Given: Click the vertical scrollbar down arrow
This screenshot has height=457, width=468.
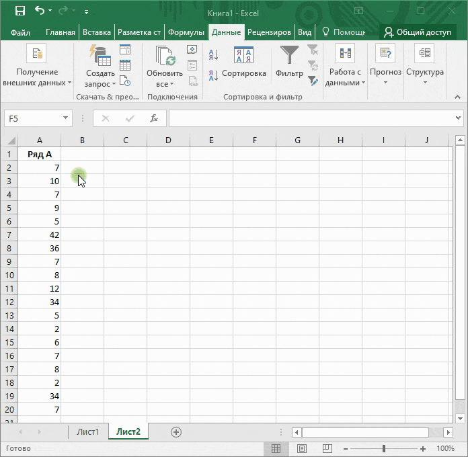Looking at the screenshot, I should 460,418.
